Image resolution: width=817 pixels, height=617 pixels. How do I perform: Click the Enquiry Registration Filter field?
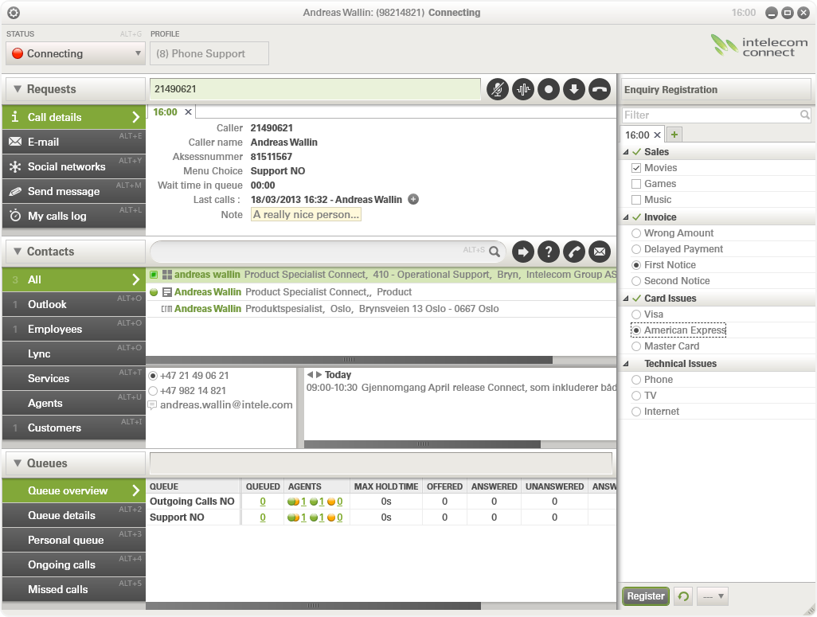click(710, 115)
